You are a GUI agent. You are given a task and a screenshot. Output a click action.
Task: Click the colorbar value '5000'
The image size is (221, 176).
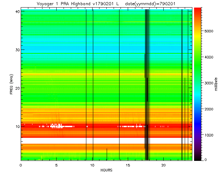pos(209,31)
